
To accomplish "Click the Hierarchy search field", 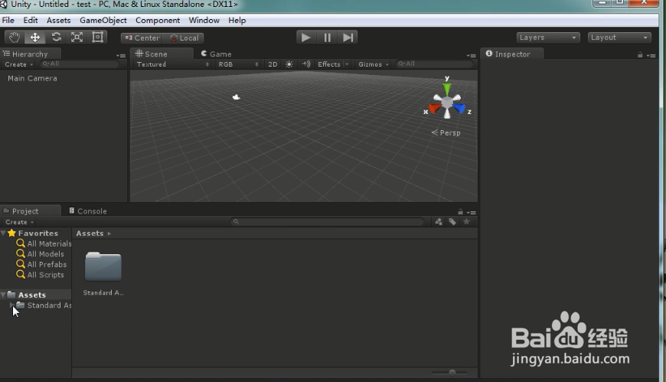I will click(x=80, y=64).
